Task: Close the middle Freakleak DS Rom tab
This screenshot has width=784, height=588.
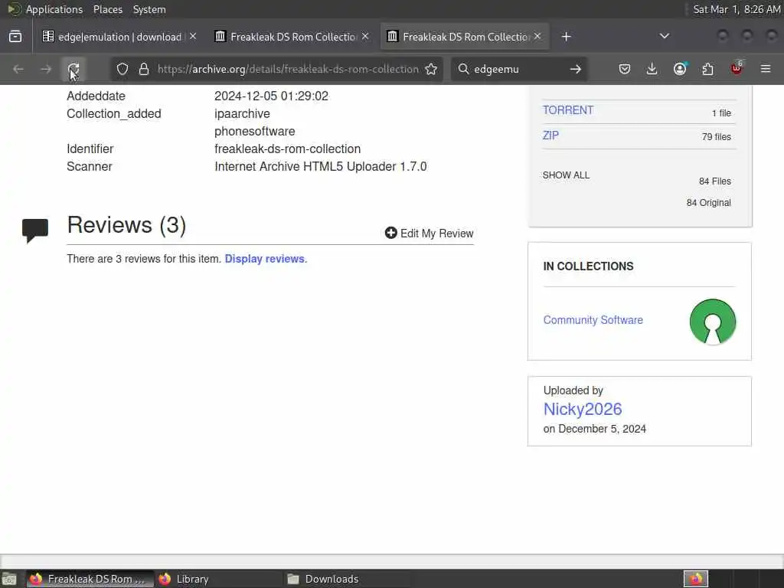Action: [x=365, y=37]
